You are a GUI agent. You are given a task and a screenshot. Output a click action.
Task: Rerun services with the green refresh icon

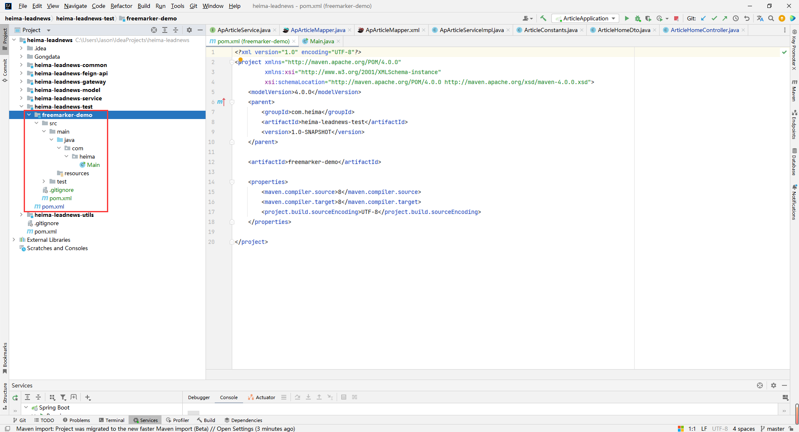pos(15,397)
